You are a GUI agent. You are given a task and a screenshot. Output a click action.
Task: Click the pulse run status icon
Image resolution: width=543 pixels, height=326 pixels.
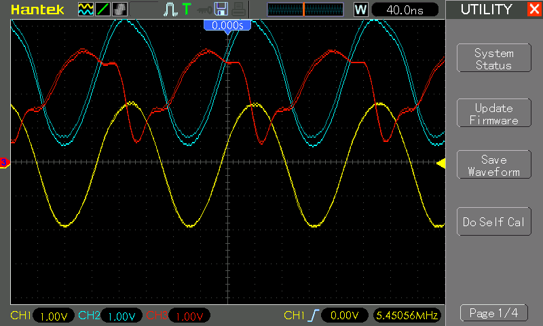coord(170,10)
